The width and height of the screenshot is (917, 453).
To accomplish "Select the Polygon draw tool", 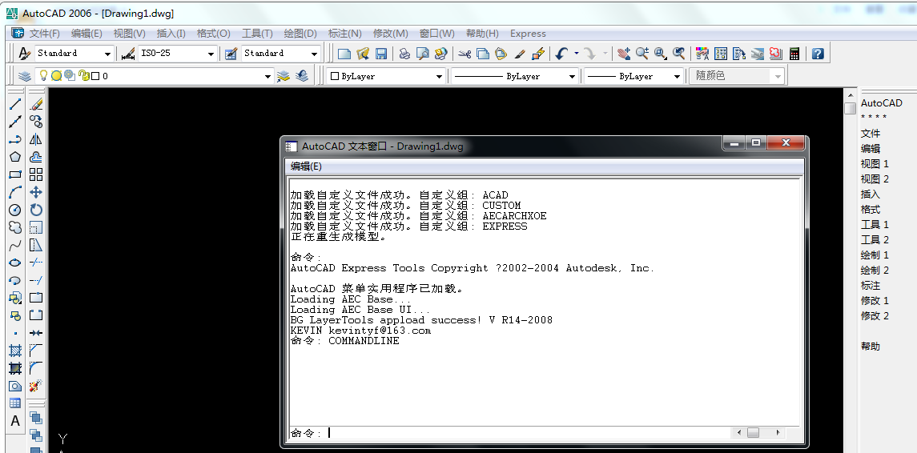I will tap(15, 157).
